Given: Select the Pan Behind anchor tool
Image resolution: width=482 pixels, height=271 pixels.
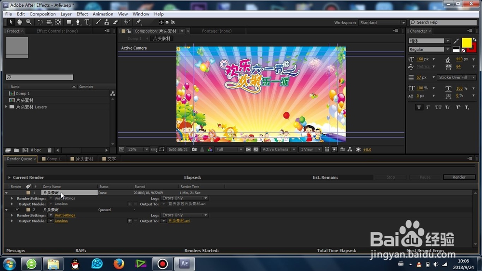Looking at the screenshot, I should [x=58, y=22].
